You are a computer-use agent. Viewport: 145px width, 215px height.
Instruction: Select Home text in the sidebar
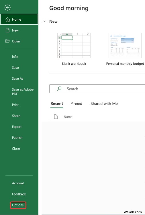pos(17,19)
